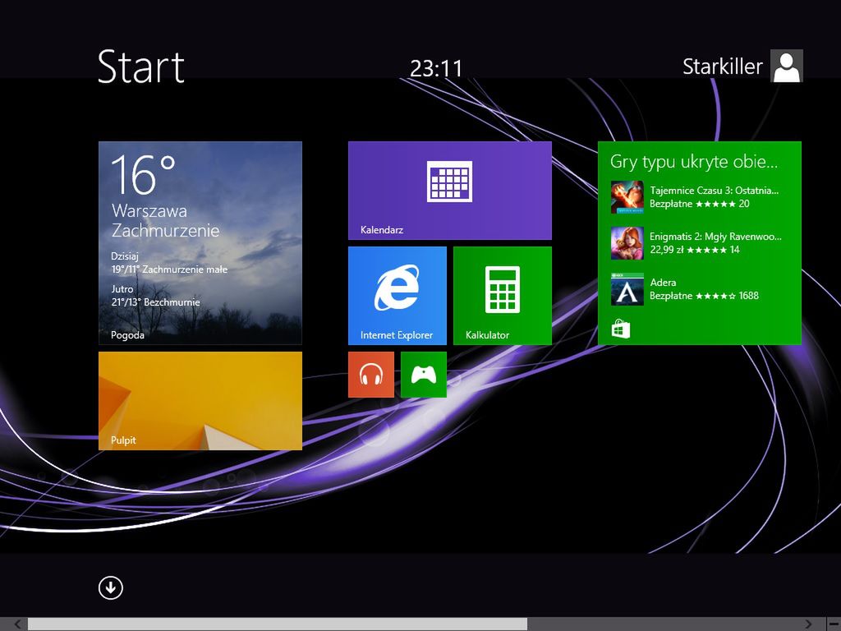Click the Adera game thumbnail
841x631 pixels.
coord(627,289)
